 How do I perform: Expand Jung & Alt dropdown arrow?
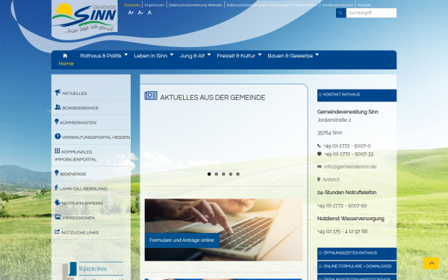(209, 55)
